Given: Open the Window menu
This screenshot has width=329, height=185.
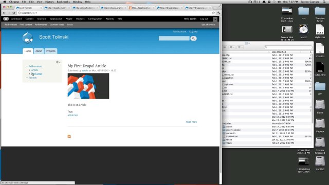Looking at the screenshot, I should [x=77, y=2].
